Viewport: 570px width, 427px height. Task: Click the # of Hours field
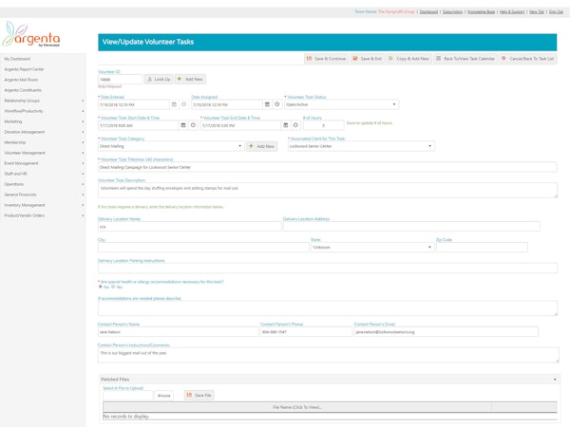(x=324, y=125)
